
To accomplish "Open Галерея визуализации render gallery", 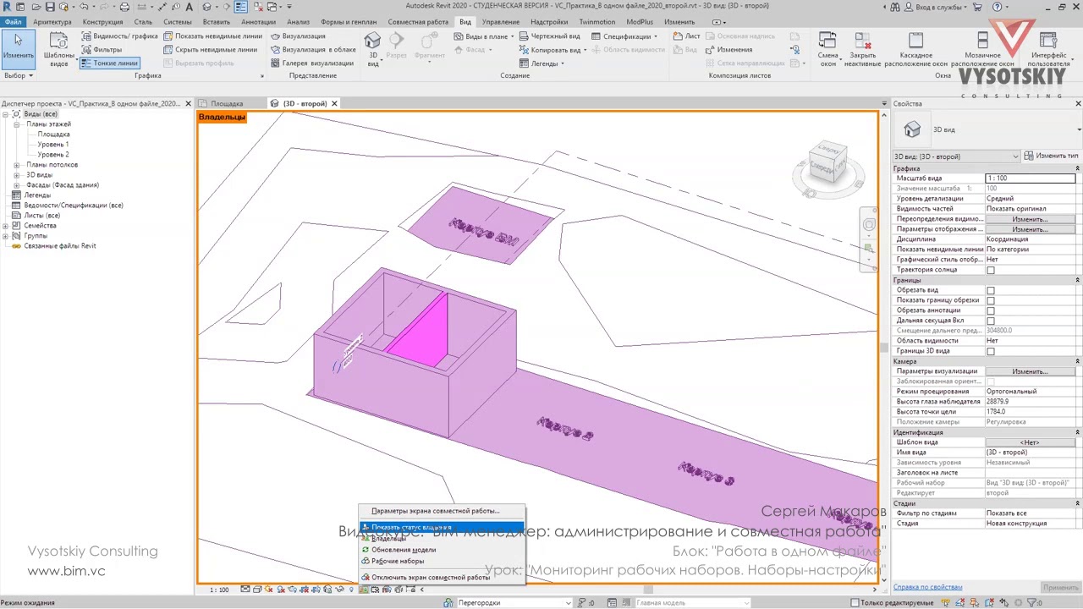I will pos(311,63).
